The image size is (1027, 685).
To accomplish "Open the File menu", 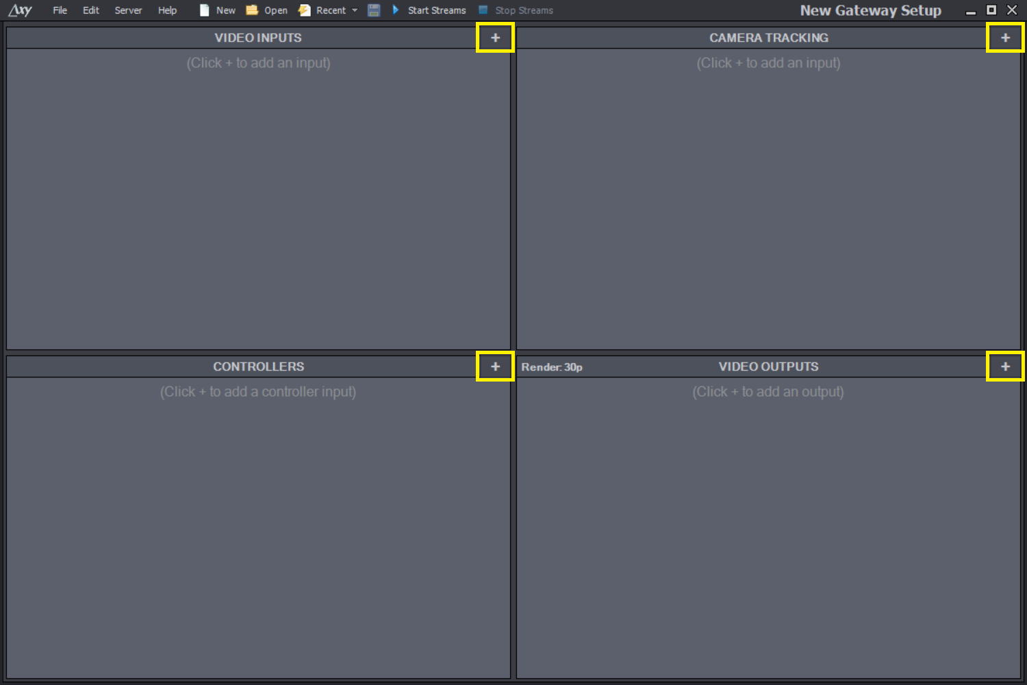I will (x=60, y=10).
